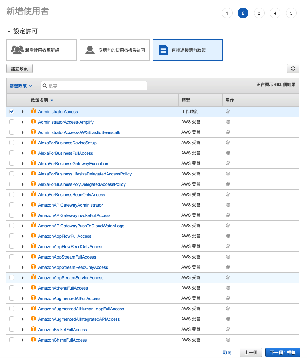Expand AlexaForBusinessDeviceSetup row arrow
Viewport: 307px width, 358px height.
[23, 143]
